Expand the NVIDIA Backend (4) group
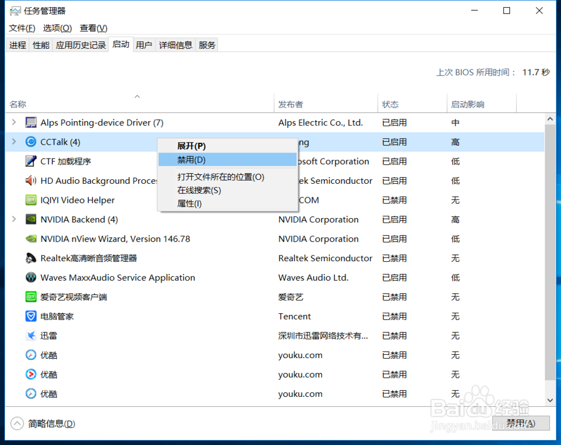The image size is (561, 445). [14, 219]
